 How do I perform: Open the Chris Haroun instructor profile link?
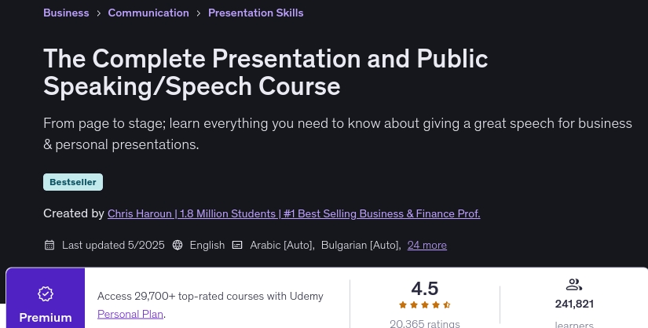tap(294, 213)
